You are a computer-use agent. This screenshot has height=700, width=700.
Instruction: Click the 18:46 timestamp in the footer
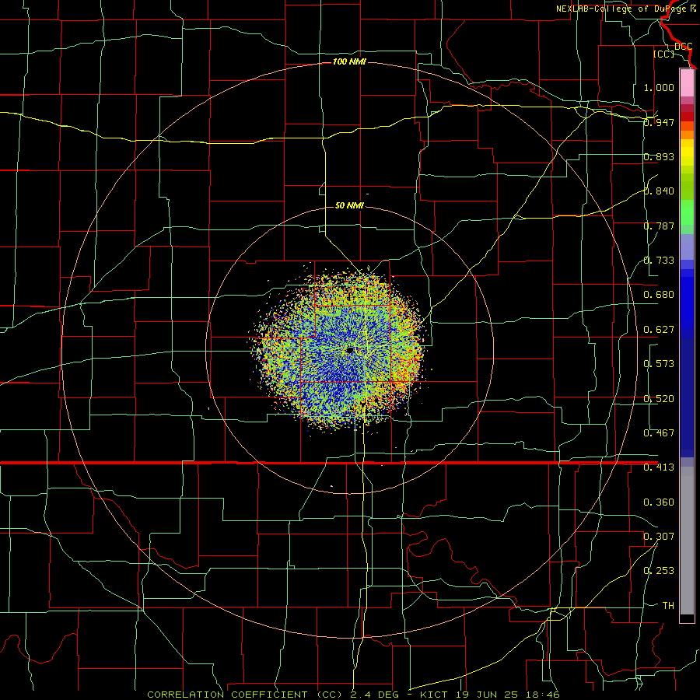(541, 695)
